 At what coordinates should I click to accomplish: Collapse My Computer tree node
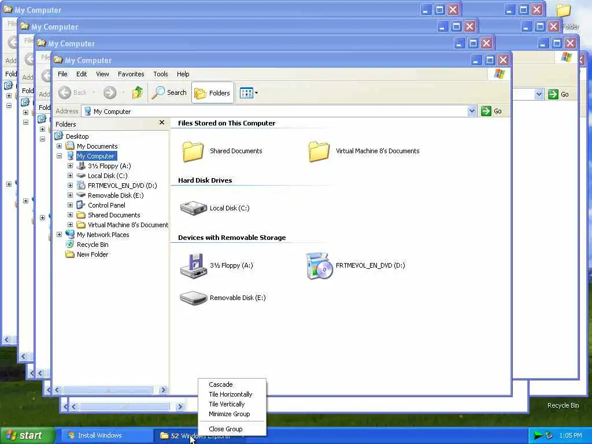60,156
